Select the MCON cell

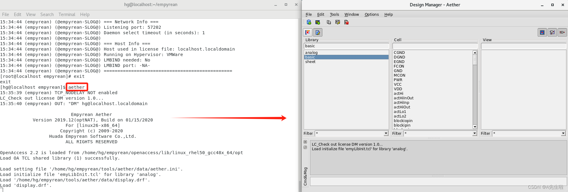coord(400,75)
